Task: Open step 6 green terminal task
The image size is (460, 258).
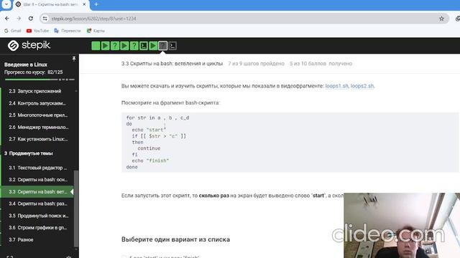Action: (144, 46)
